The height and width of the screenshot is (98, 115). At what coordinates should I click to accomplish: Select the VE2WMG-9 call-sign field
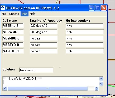[x=13, y=32]
